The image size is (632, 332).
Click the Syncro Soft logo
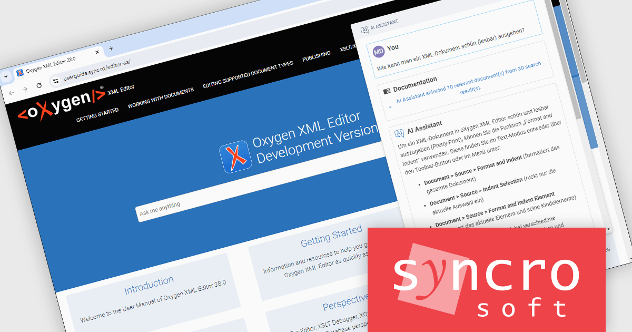coord(486,280)
